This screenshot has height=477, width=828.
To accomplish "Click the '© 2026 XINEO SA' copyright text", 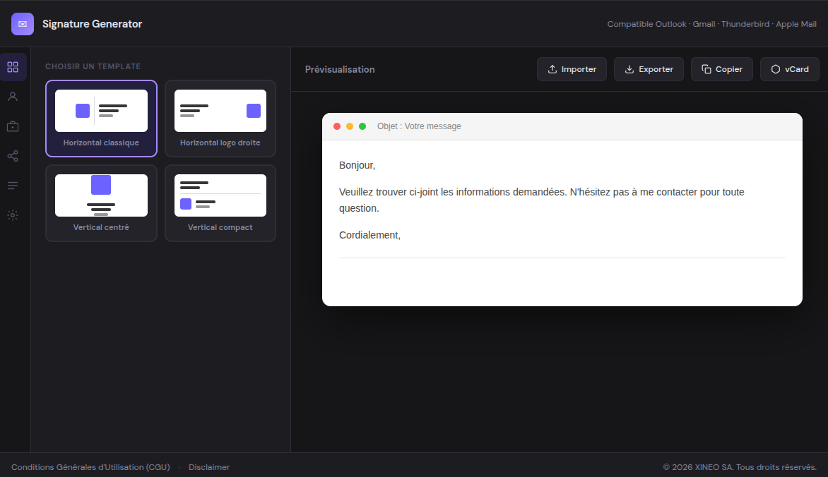I will coord(740,467).
